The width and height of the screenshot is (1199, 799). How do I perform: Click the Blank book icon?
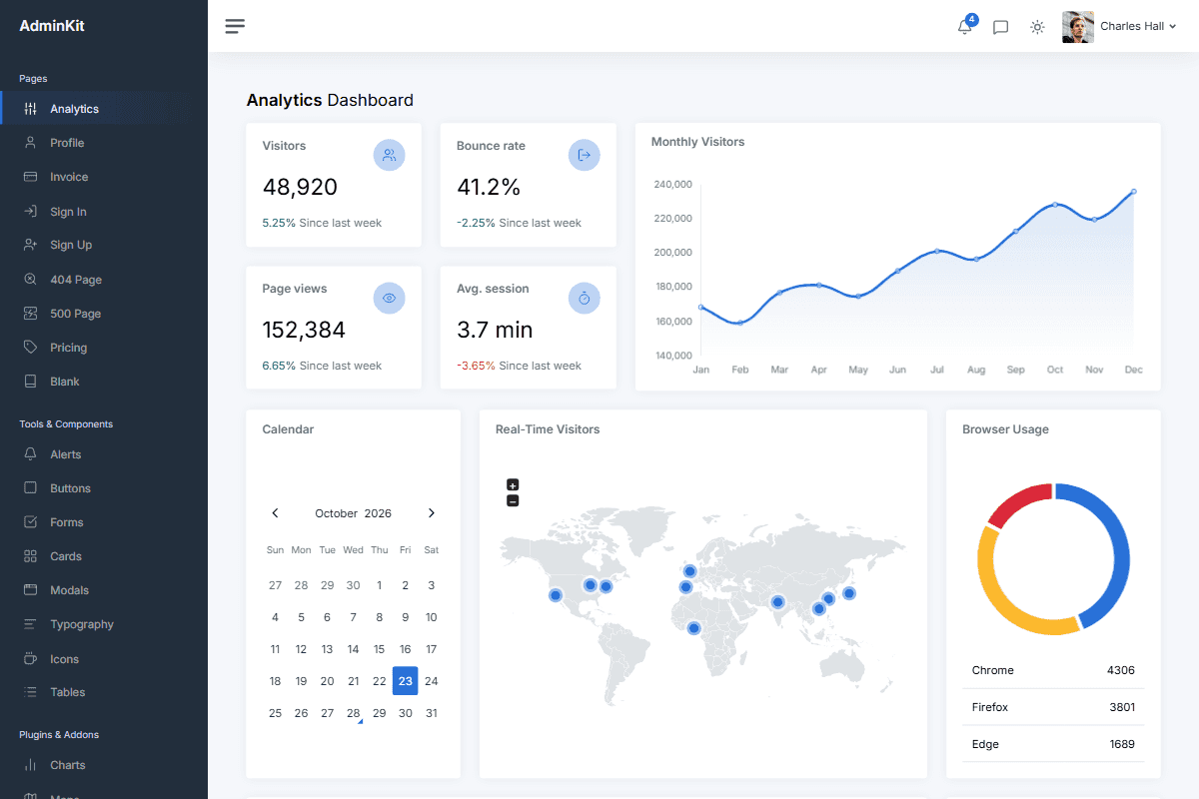click(30, 382)
